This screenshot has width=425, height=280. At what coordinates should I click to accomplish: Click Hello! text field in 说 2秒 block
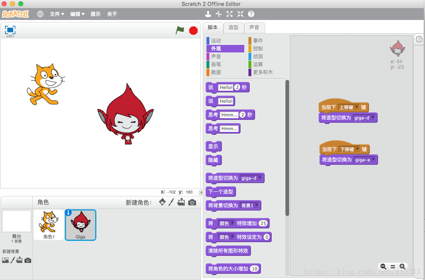tap(226, 87)
